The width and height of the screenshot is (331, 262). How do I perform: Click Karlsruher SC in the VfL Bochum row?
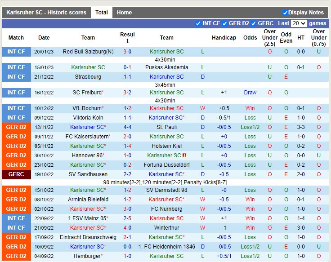tap(166, 108)
